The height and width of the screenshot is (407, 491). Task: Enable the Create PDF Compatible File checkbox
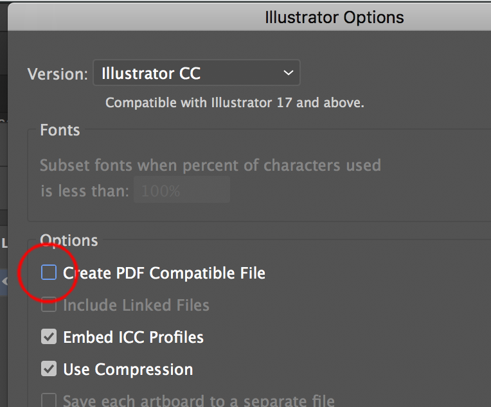pyautogui.click(x=49, y=273)
